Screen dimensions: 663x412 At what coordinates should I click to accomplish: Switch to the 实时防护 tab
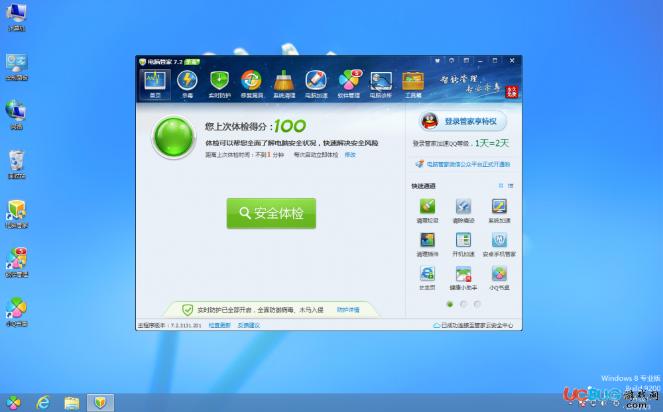219,84
